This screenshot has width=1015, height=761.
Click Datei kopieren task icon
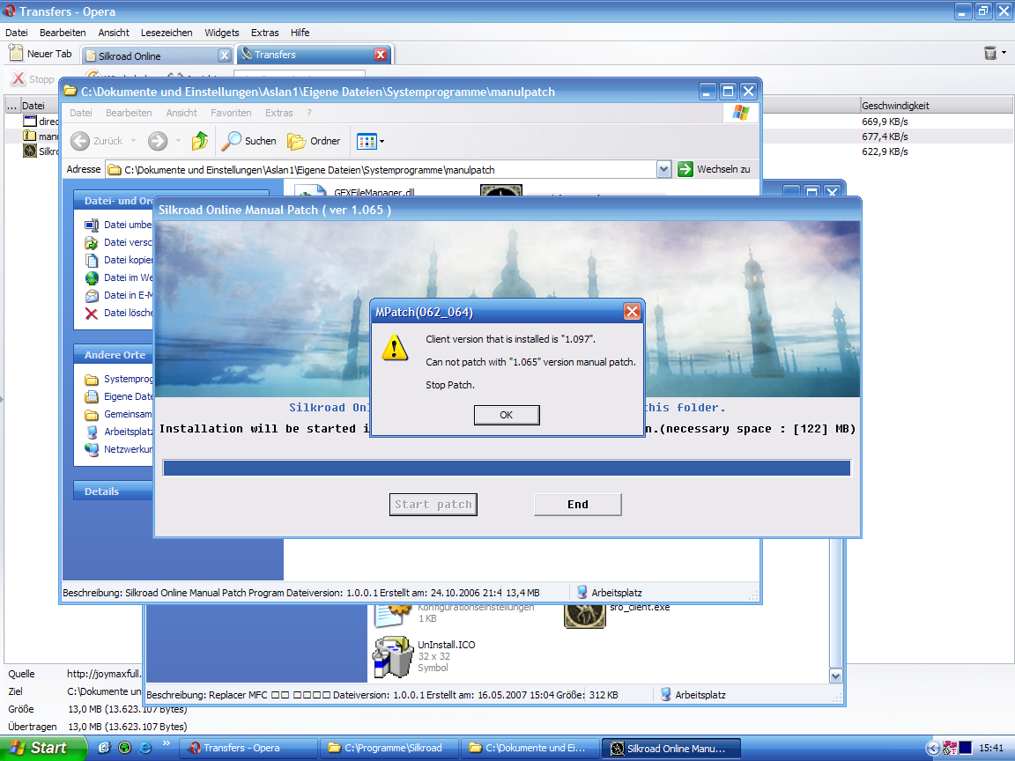click(x=92, y=260)
